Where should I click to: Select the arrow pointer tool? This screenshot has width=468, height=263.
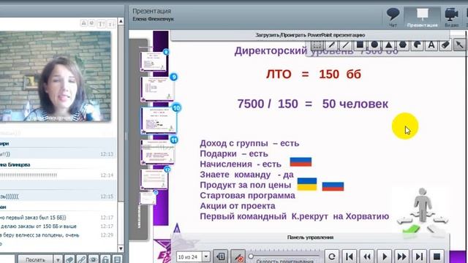[x=460, y=45]
